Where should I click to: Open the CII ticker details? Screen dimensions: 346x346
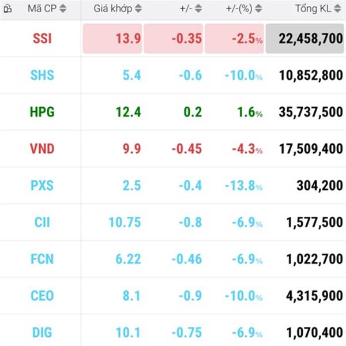[x=42, y=223]
